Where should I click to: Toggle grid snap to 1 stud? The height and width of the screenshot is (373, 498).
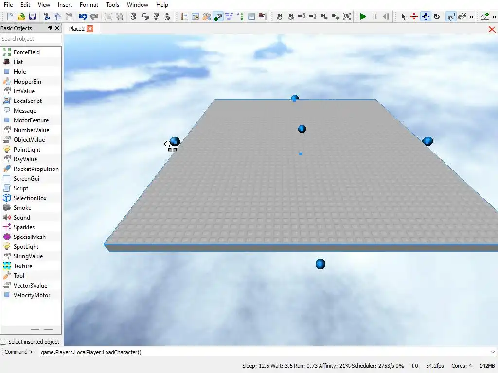click(451, 17)
